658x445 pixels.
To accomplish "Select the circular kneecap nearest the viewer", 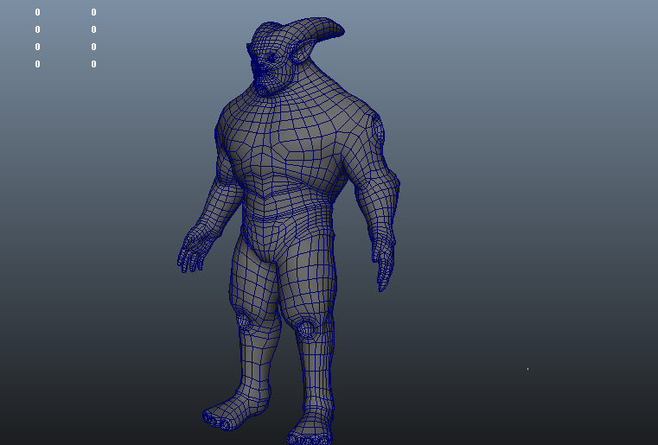I will click(306, 328).
